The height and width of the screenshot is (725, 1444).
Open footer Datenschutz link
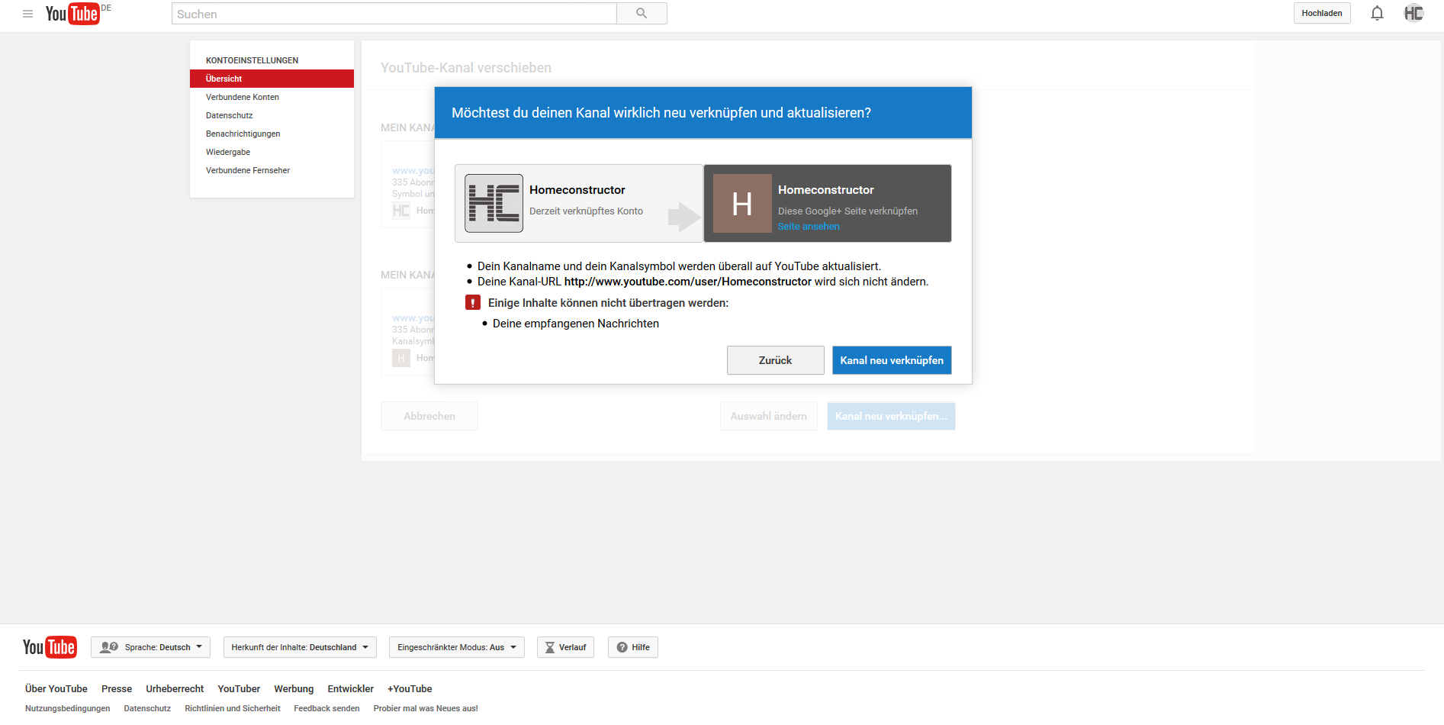click(x=147, y=708)
